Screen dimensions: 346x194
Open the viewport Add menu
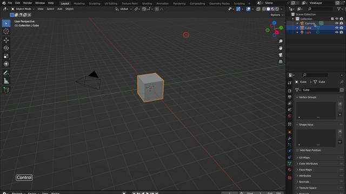59,9
